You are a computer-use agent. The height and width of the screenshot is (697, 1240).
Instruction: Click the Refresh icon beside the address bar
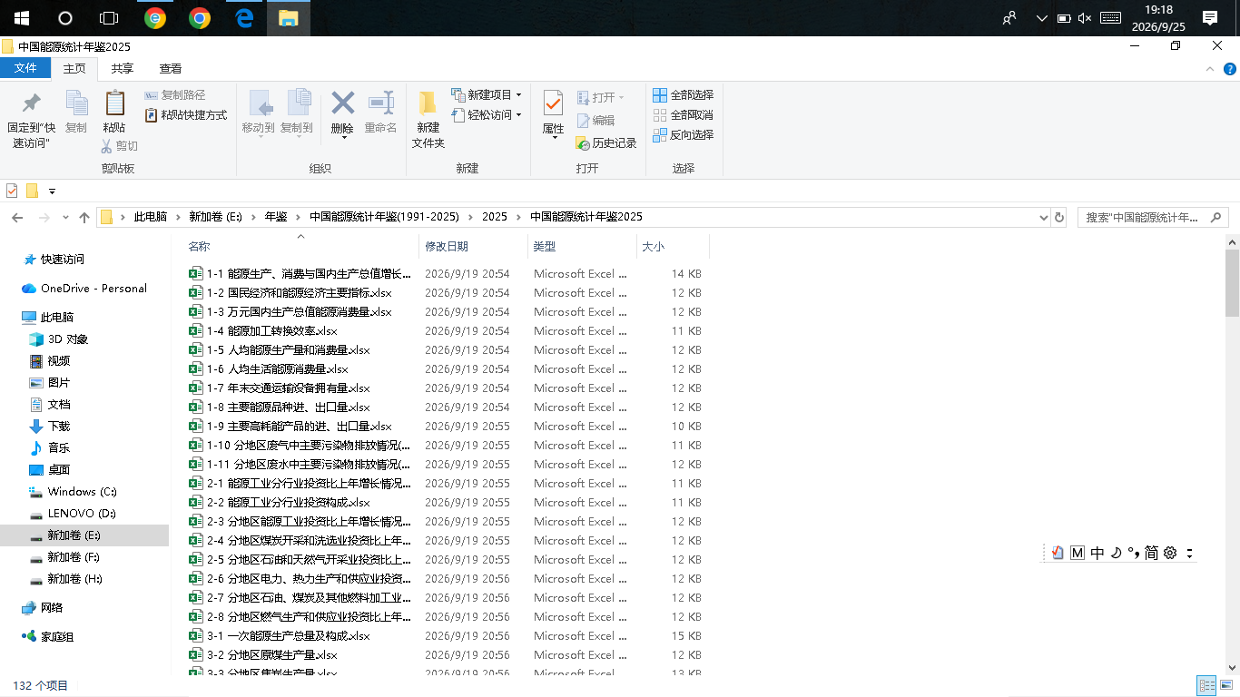(1058, 217)
